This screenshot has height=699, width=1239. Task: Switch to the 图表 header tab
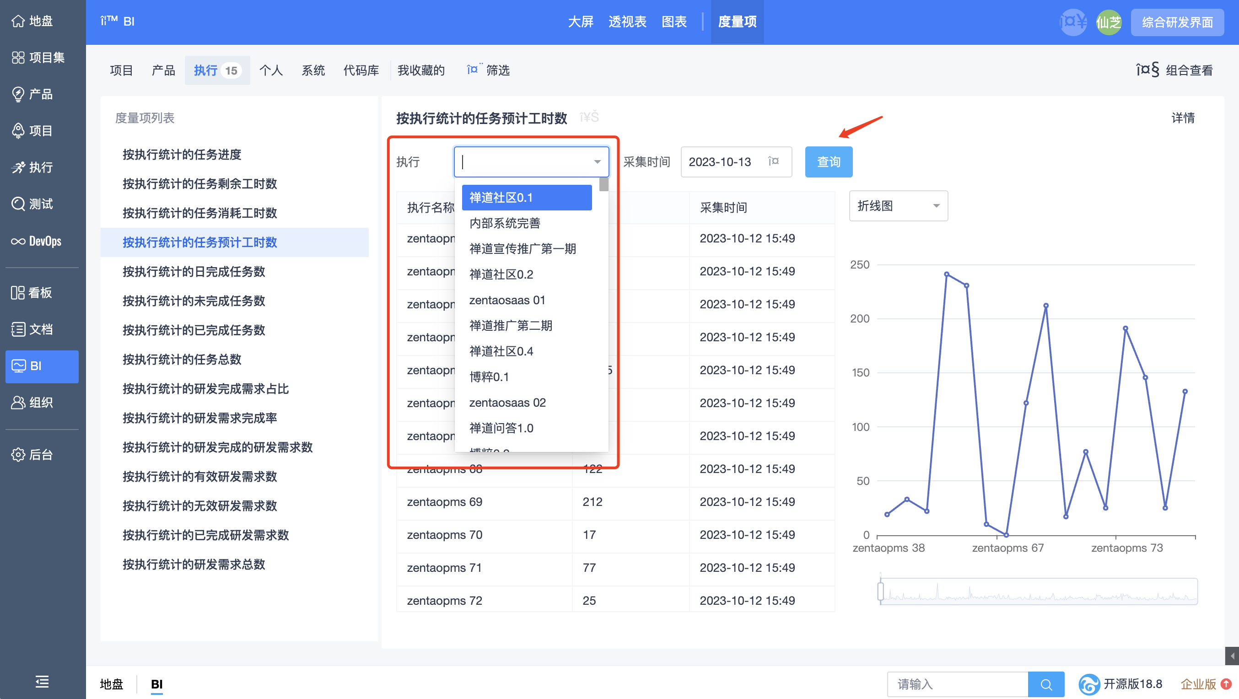(x=674, y=22)
